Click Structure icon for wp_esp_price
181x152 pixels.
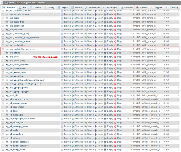tap(73, 18)
